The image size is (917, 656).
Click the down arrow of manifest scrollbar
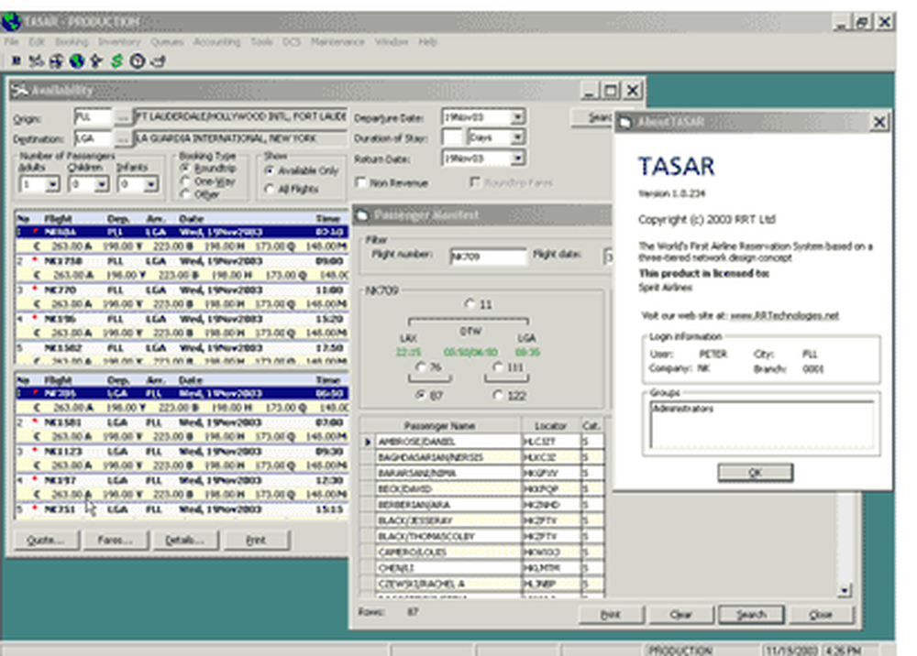[844, 591]
